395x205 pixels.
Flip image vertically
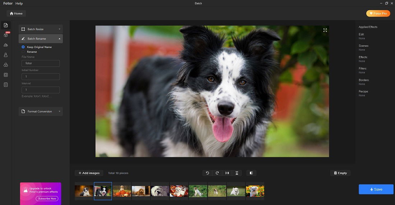[237, 173]
